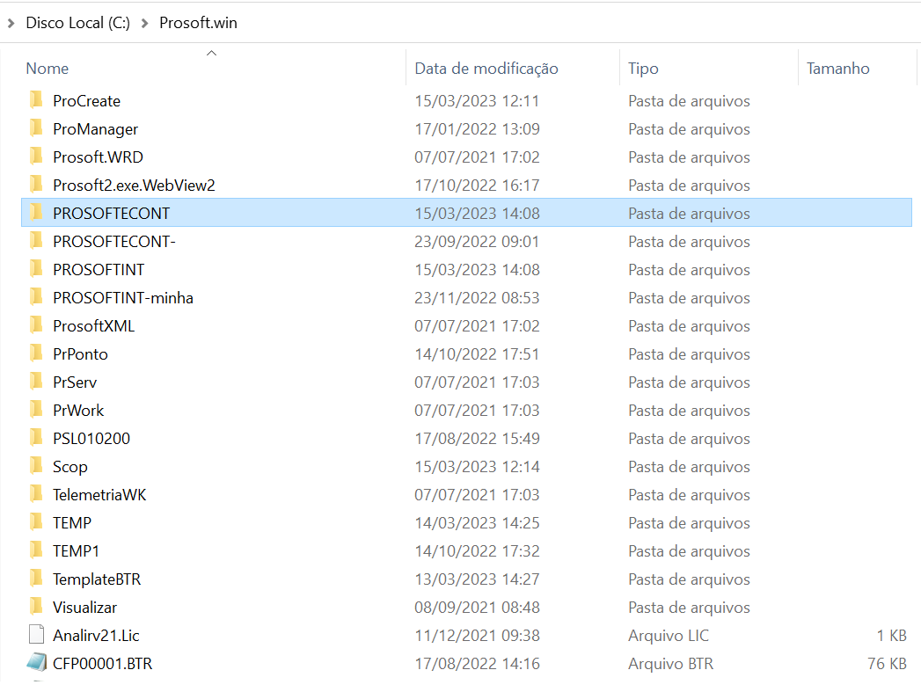Click the Analirv21.Lic file icon
The height and width of the screenshot is (692, 921).
36,635
